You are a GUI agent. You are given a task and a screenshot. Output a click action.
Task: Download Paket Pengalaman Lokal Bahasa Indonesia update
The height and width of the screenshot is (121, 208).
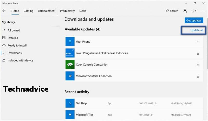198,53
